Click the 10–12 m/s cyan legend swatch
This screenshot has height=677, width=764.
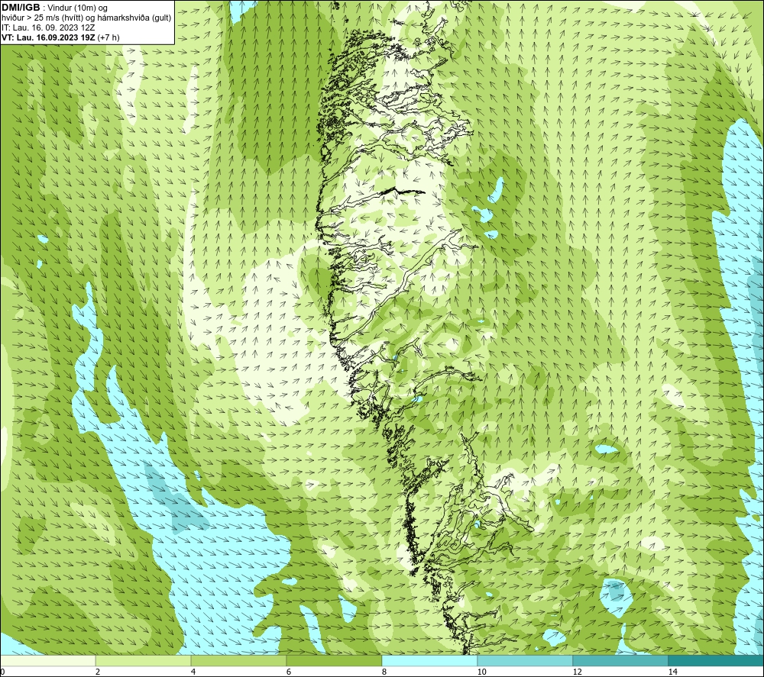point(526,661)
